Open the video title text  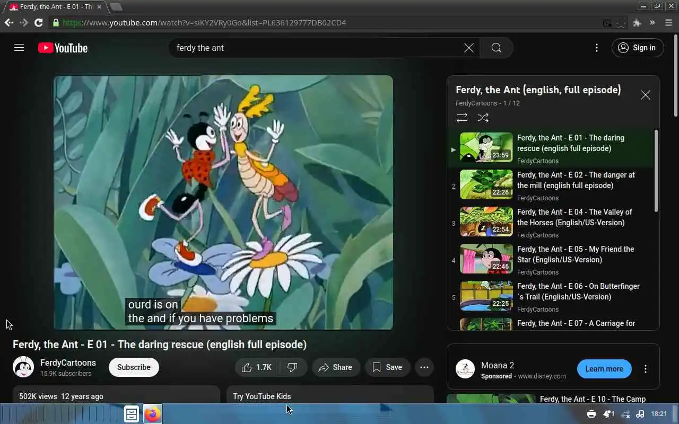pos(160,344)
